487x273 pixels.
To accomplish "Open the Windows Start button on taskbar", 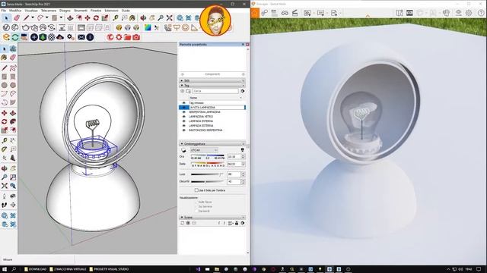I will pyautogui.click(x=5, y=269).
